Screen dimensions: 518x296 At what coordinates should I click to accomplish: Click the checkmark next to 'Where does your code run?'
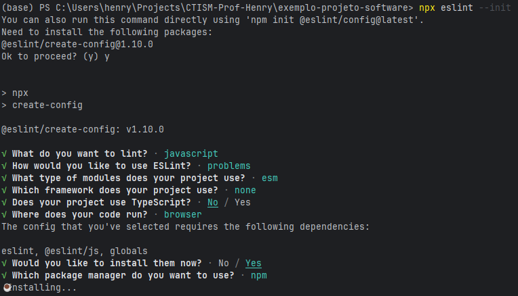[4, 214]
